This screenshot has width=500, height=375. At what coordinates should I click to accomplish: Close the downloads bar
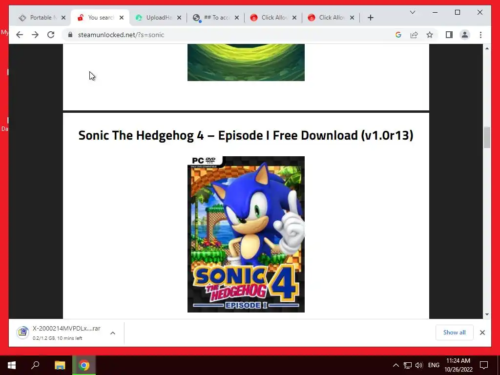click(x=482, y=332)
